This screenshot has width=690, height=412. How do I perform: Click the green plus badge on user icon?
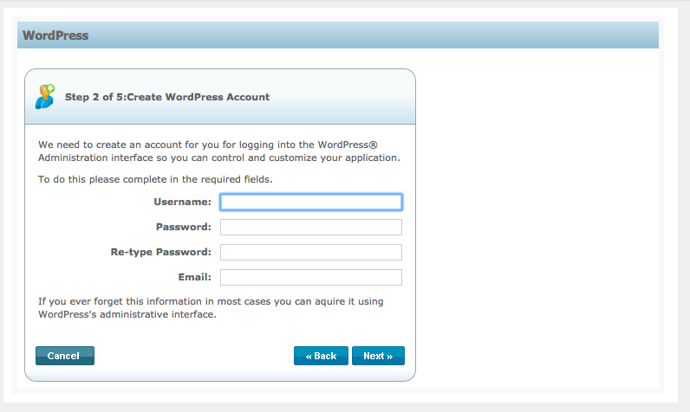[50, 87]
